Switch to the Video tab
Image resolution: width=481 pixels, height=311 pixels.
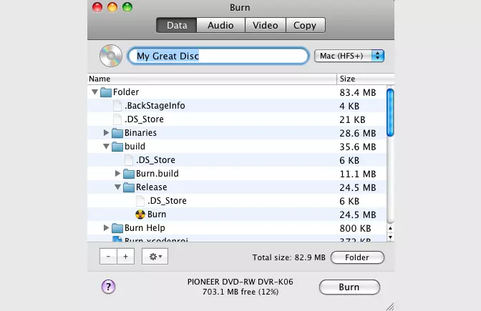click(266, 25)
